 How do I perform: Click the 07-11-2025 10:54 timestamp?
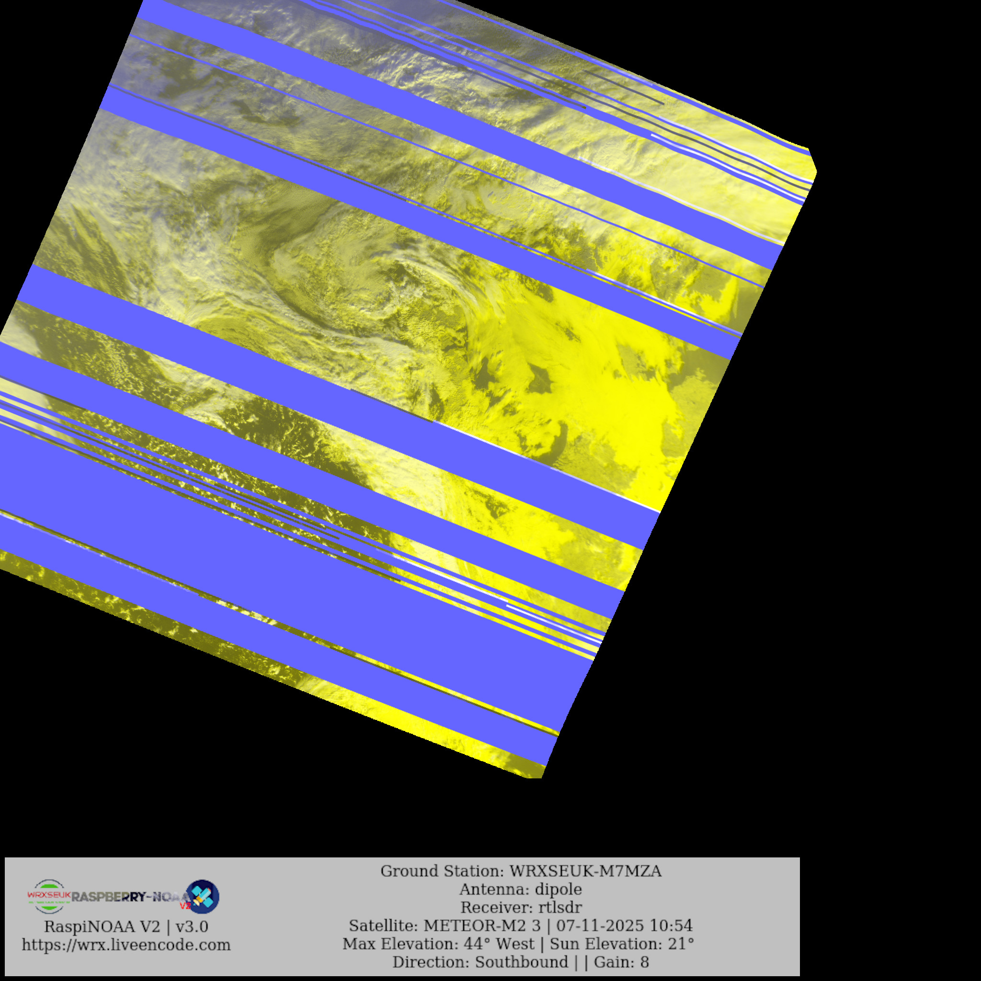[x=625, y=925]
